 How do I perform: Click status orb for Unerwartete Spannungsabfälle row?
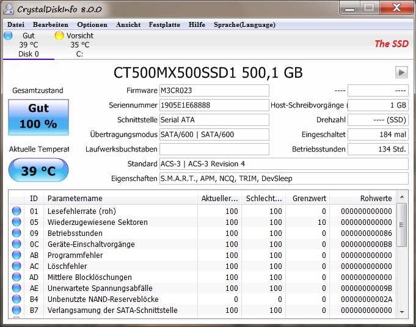tap(16, 288)
